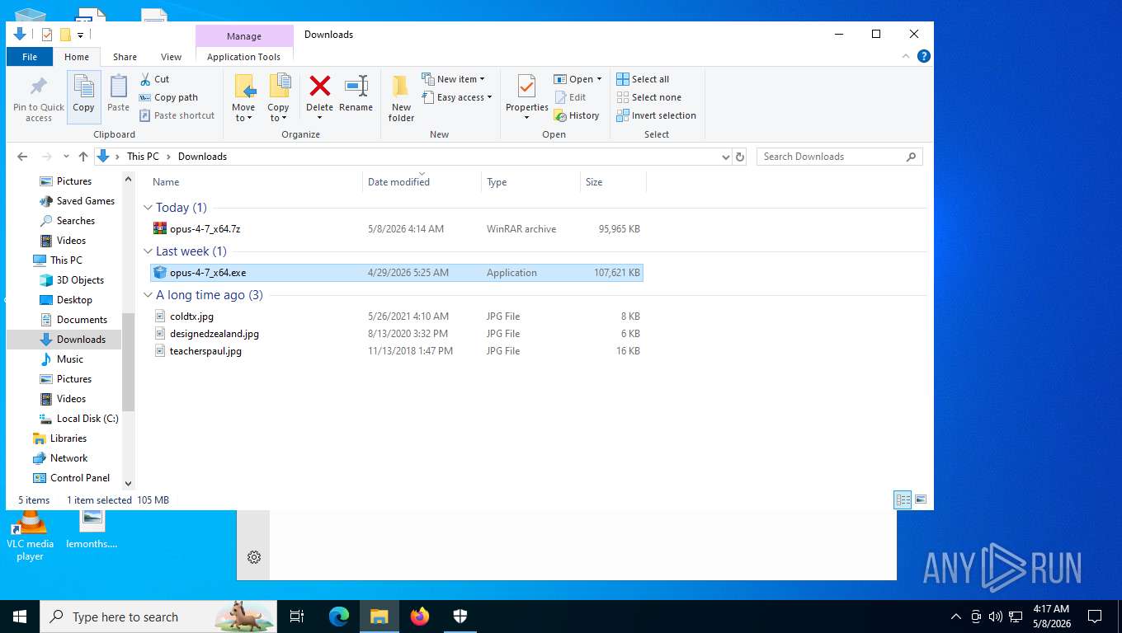Switch to the Home tab

(x=77, y=57)
